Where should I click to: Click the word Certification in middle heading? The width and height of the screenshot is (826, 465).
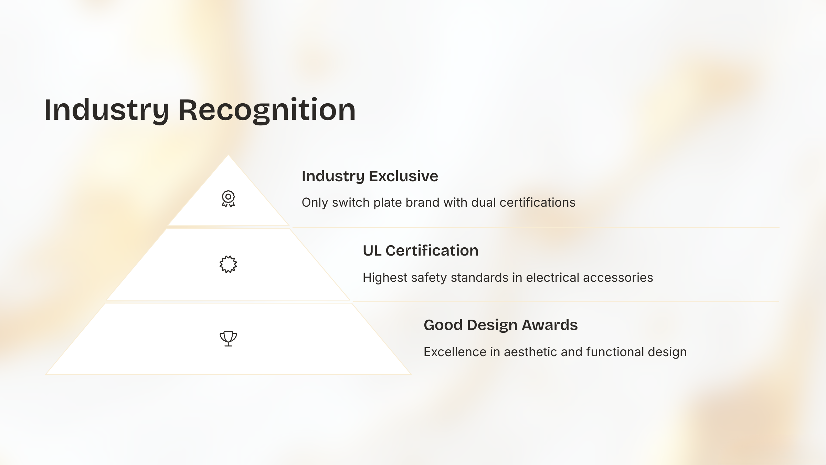[432, 250]
